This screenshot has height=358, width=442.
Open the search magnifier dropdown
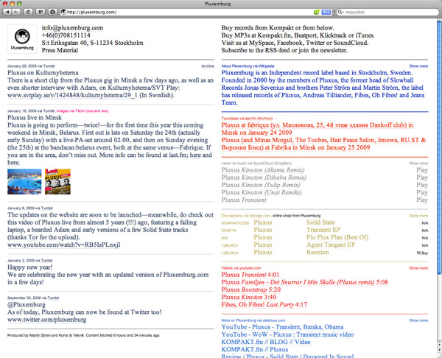pyautogui.click(x=340, y=12)
